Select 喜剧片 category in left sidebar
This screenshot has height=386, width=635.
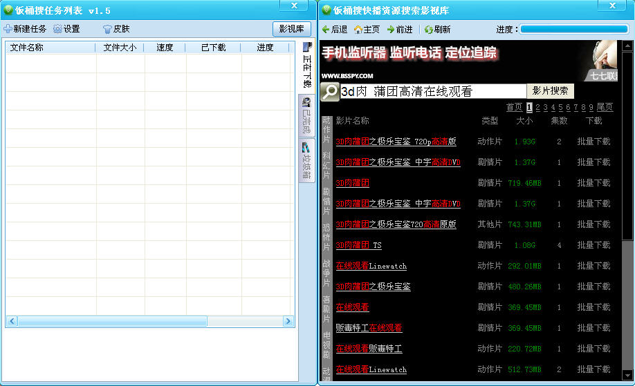click(x=326, y=309)
